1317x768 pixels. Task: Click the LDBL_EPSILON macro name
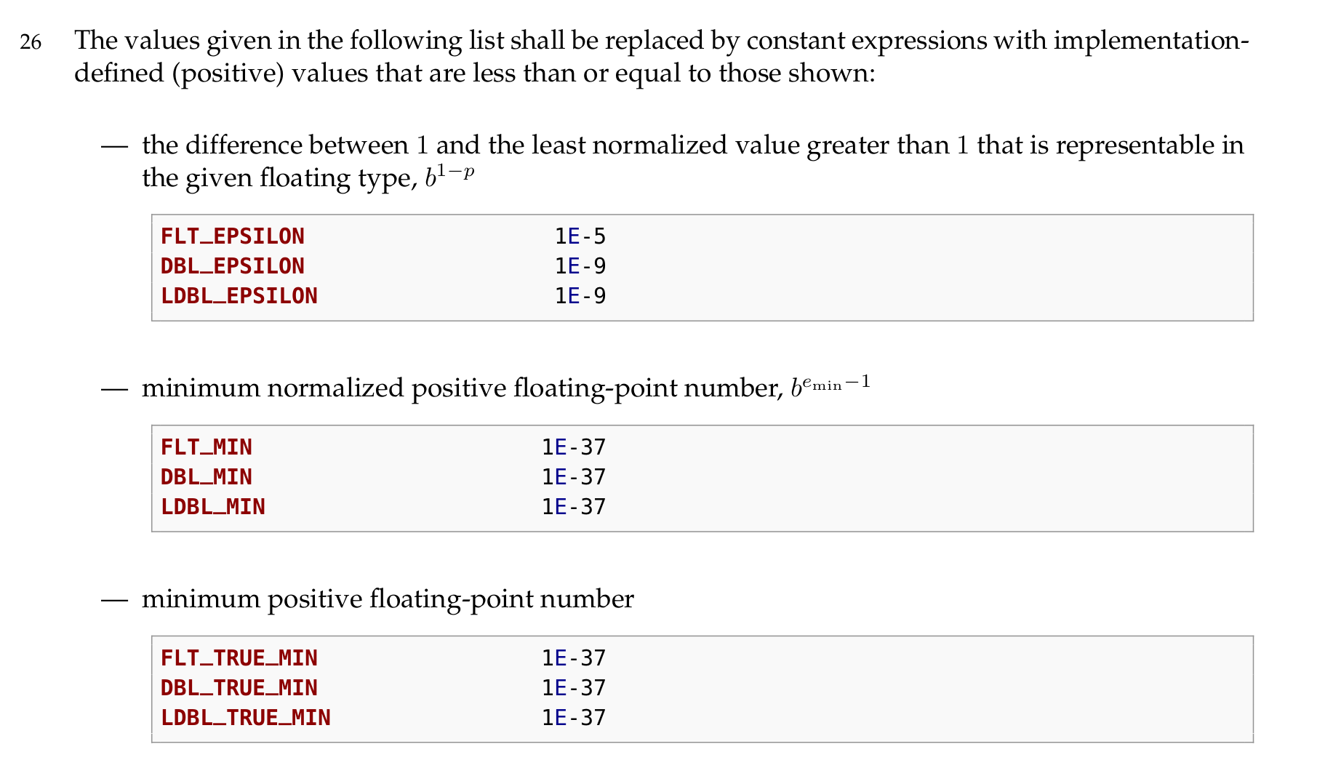point(239,296)
